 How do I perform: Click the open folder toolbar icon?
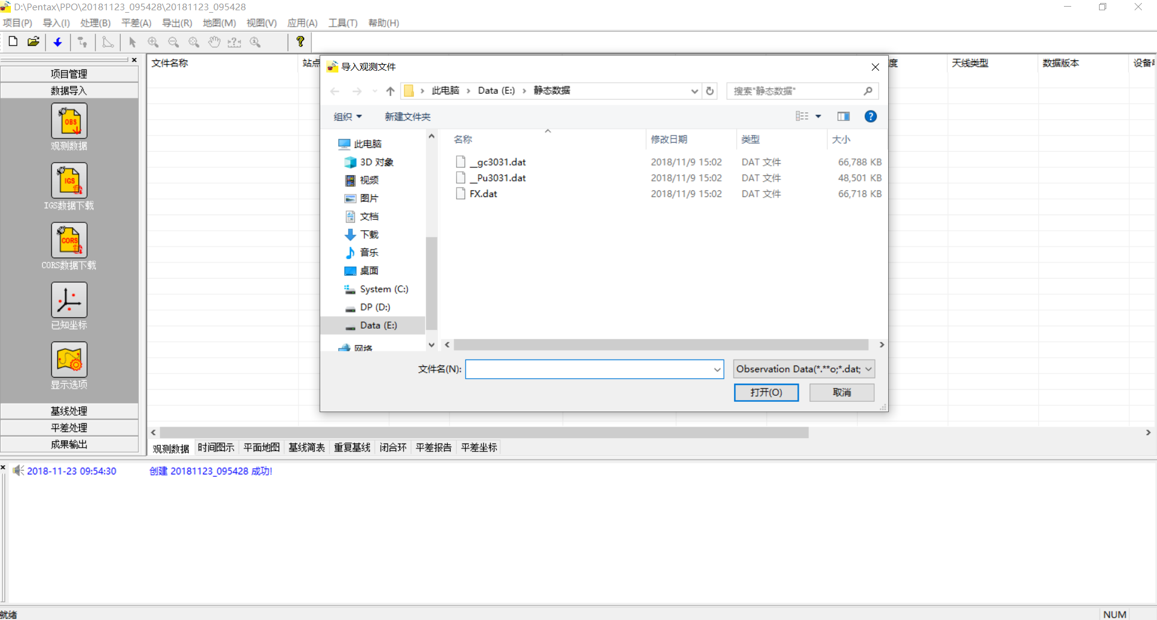click(33, 42)
